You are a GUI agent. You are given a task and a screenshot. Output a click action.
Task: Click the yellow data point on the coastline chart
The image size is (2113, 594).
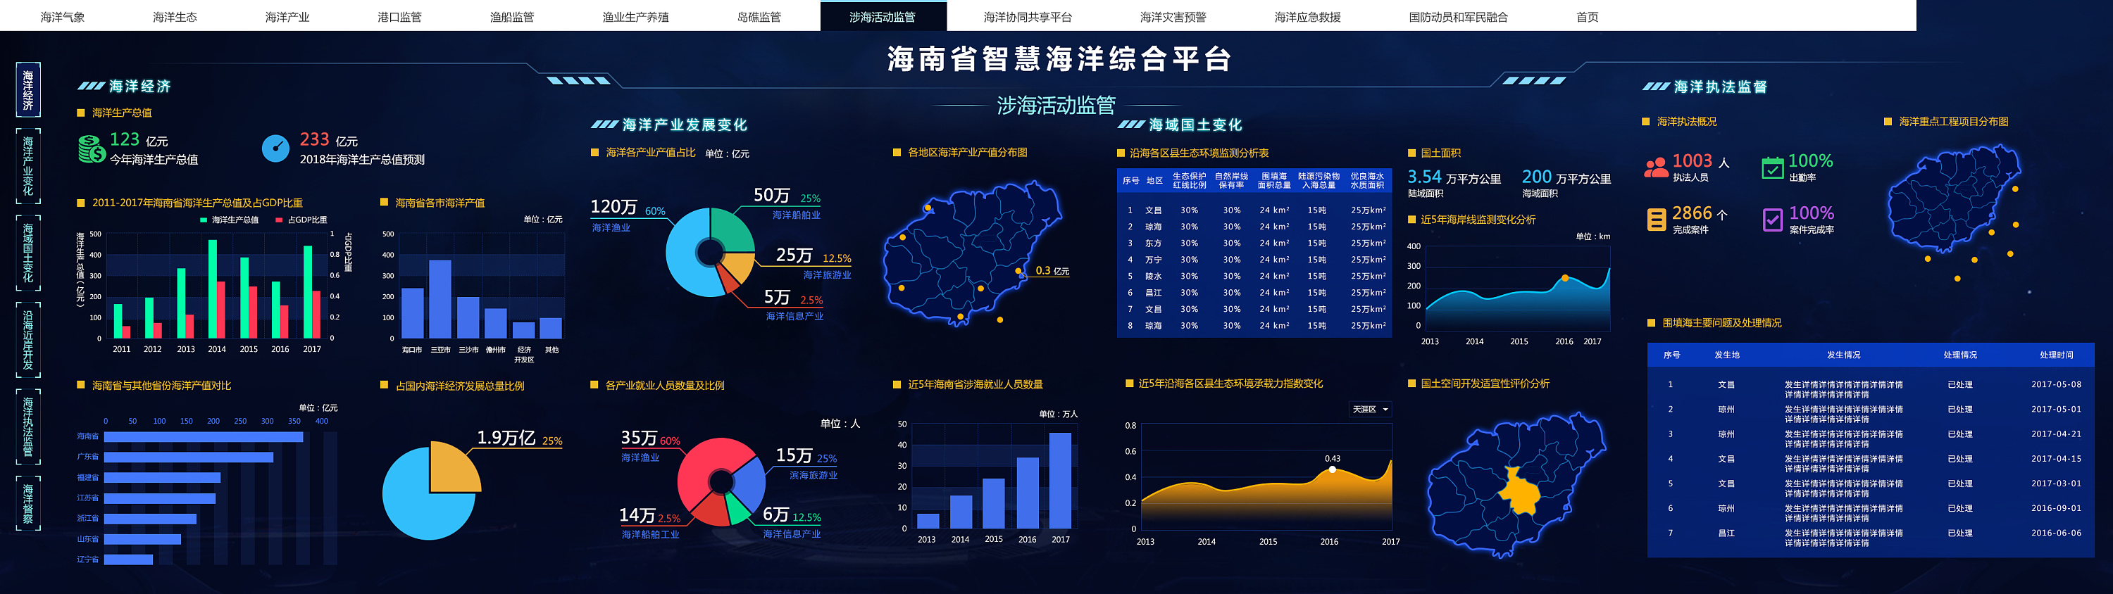pos(1565,279)
